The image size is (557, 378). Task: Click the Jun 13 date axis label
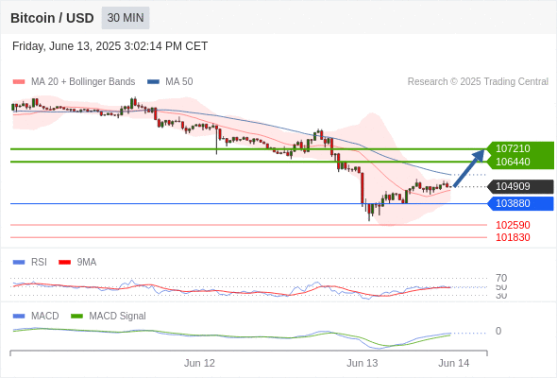click(363, 363)
